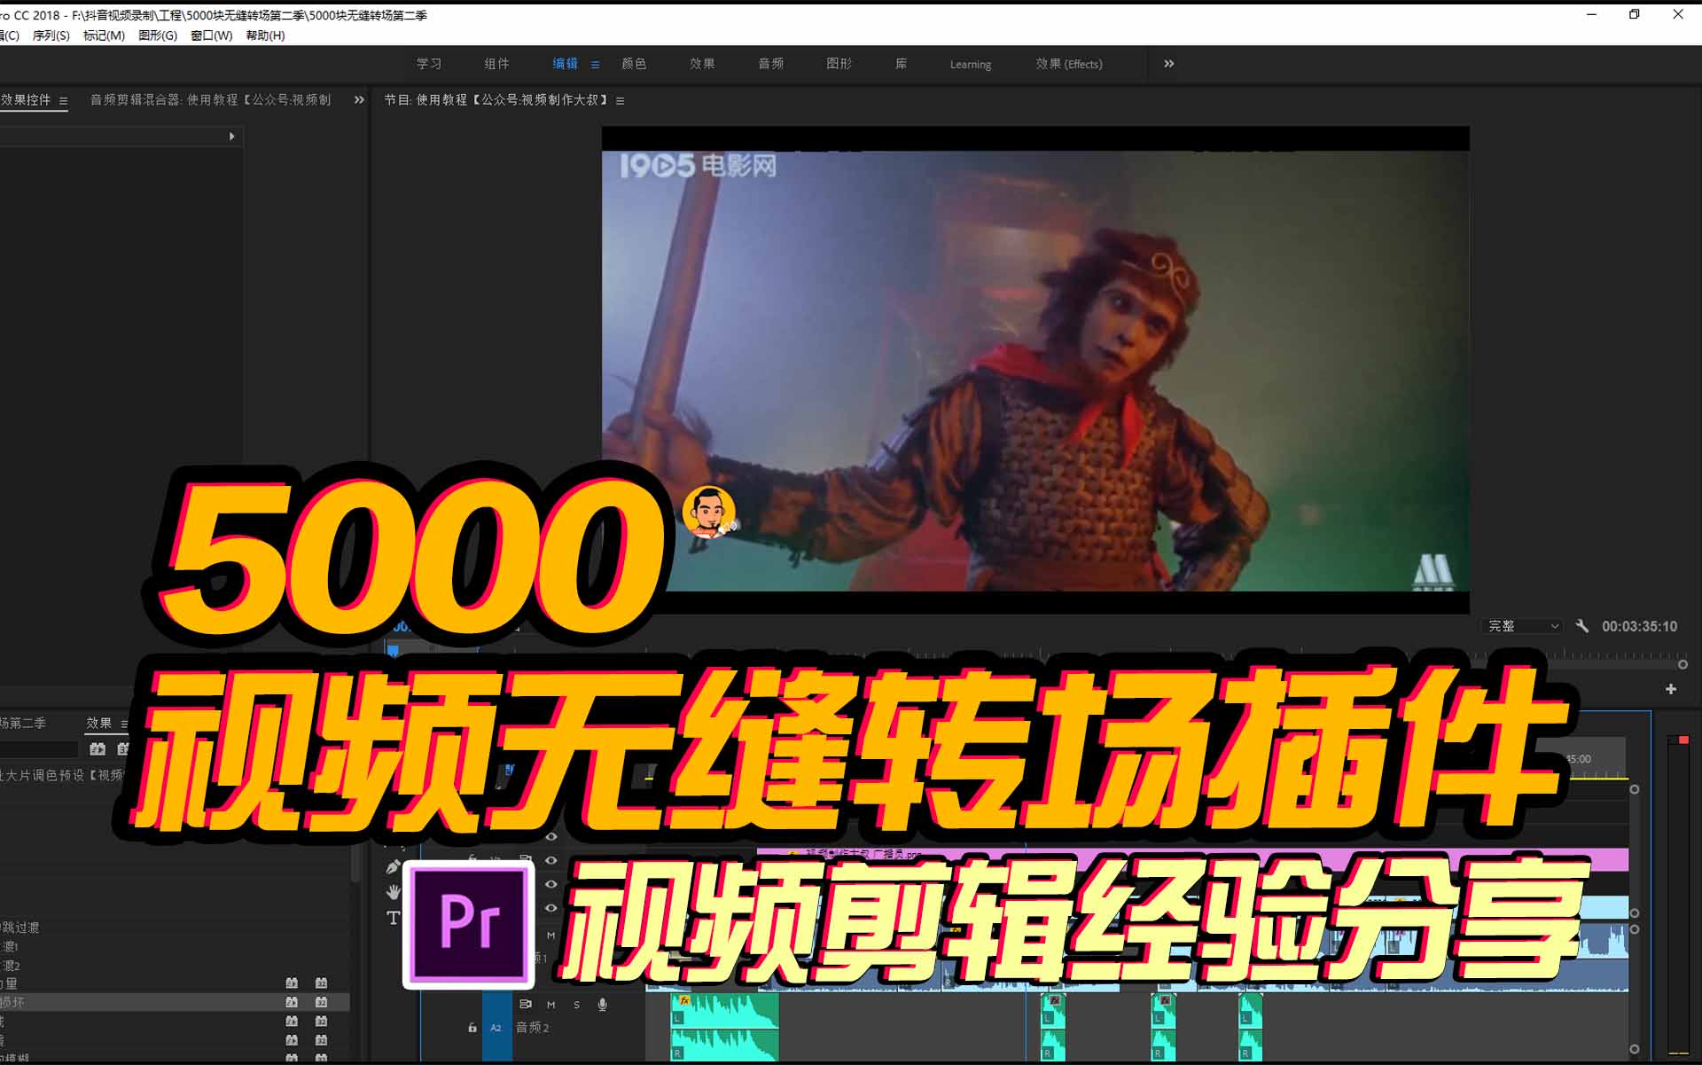Screen dimensions: 1702x1065
Task: Click the timeline vertical zoom handle at bottom
Action: [x=1635, y=1049]
